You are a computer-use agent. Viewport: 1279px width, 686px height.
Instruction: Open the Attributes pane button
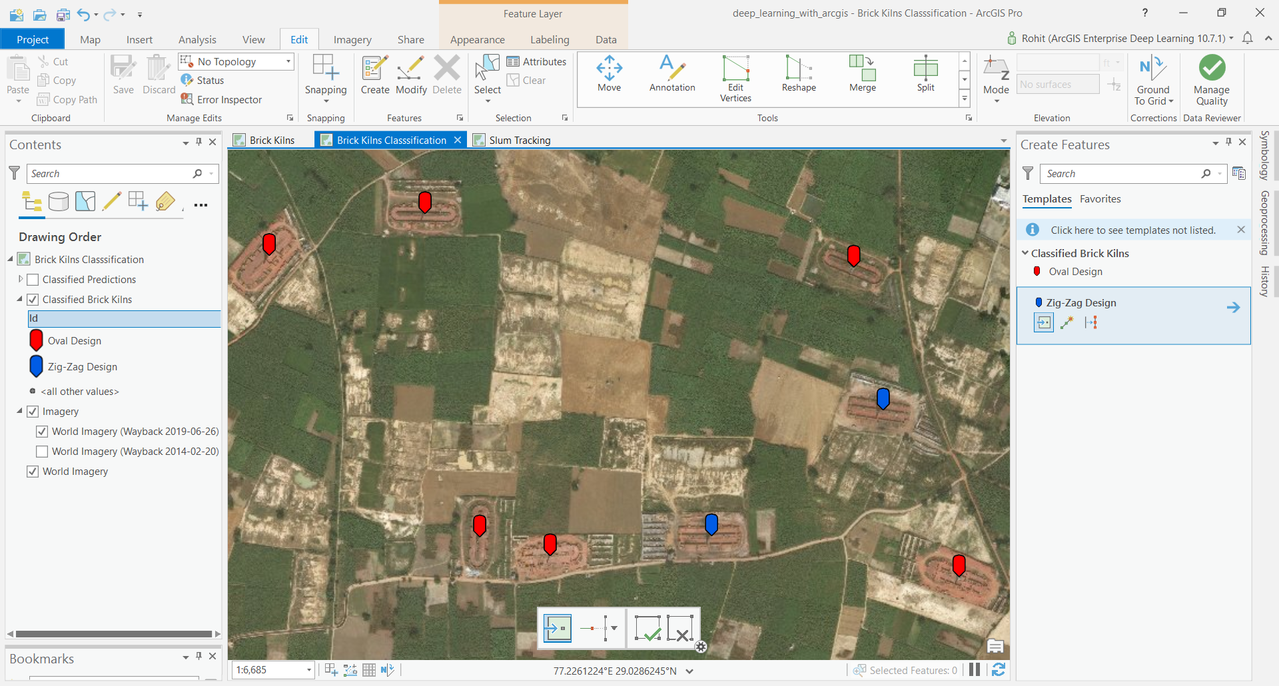pyautogui.click(x=536, y=61)
